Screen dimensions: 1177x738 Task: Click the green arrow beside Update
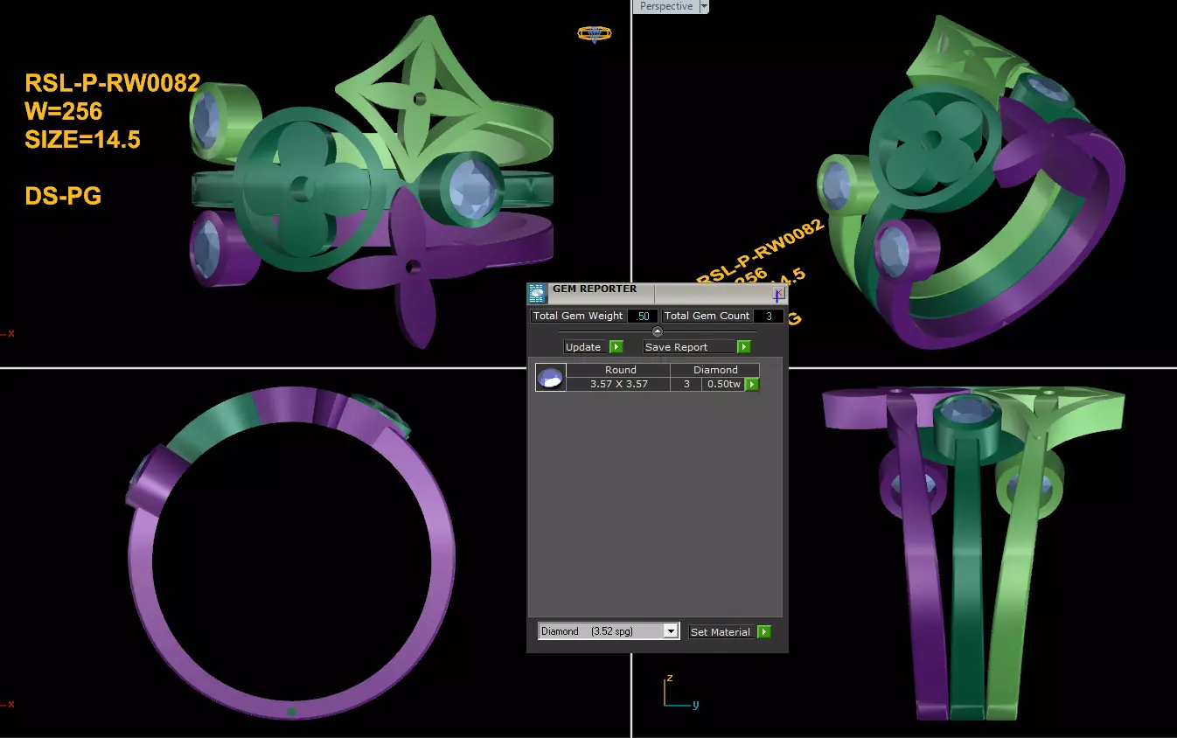pos(616,347)
